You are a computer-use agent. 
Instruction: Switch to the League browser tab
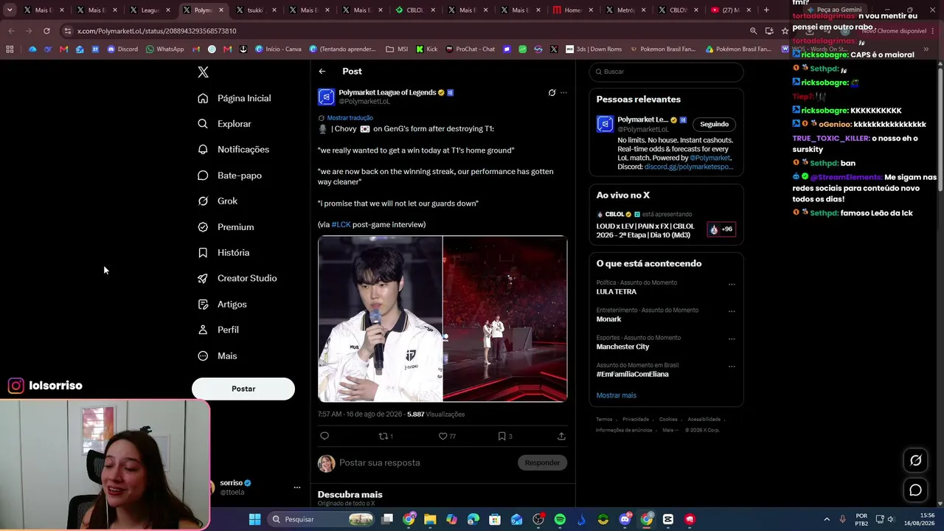[x=150, y=10]
